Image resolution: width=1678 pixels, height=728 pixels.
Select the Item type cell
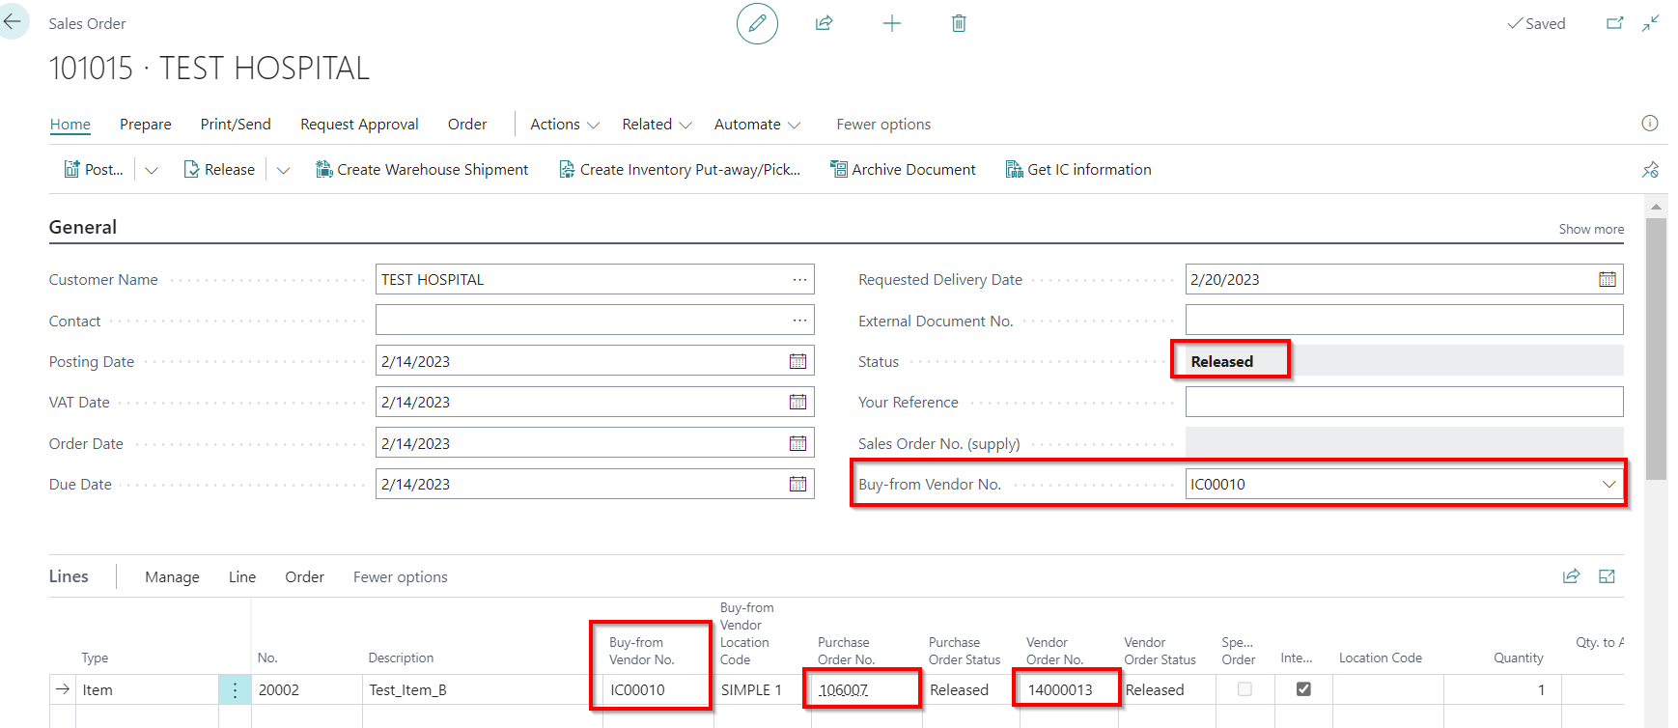coord(148,689)
